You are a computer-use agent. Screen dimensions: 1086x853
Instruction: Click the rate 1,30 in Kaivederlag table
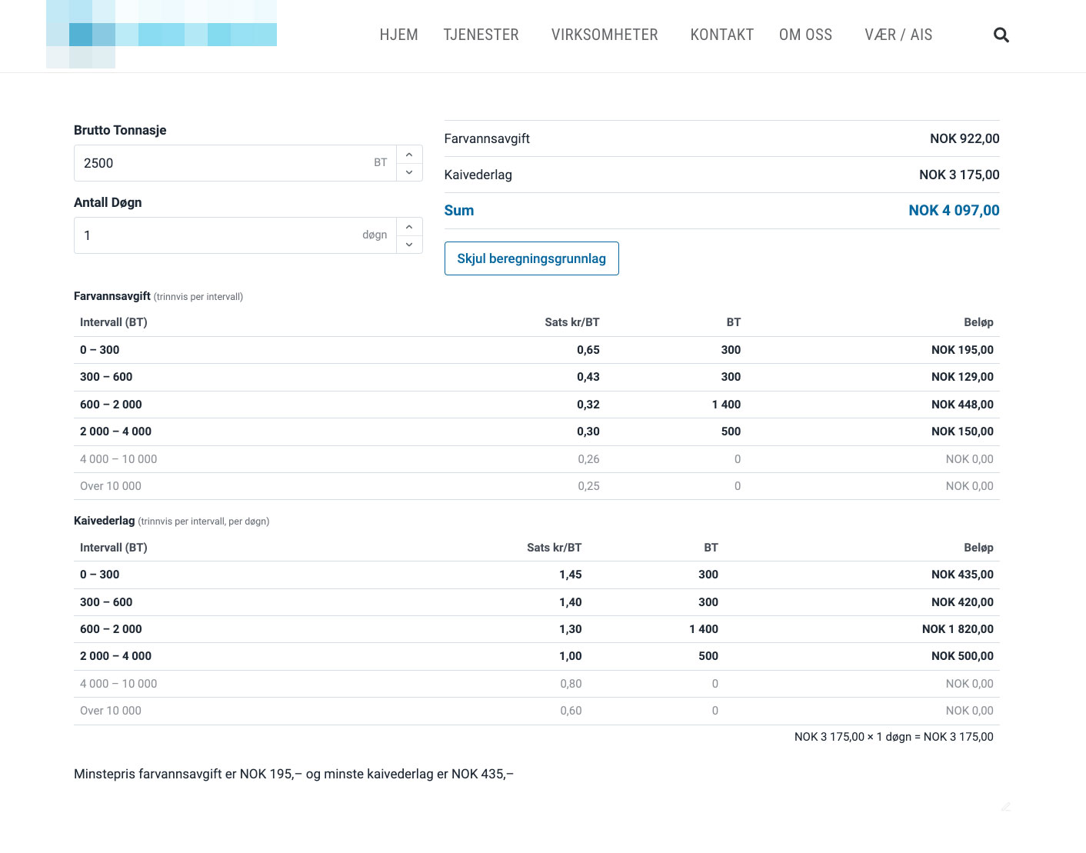point(571,629)
